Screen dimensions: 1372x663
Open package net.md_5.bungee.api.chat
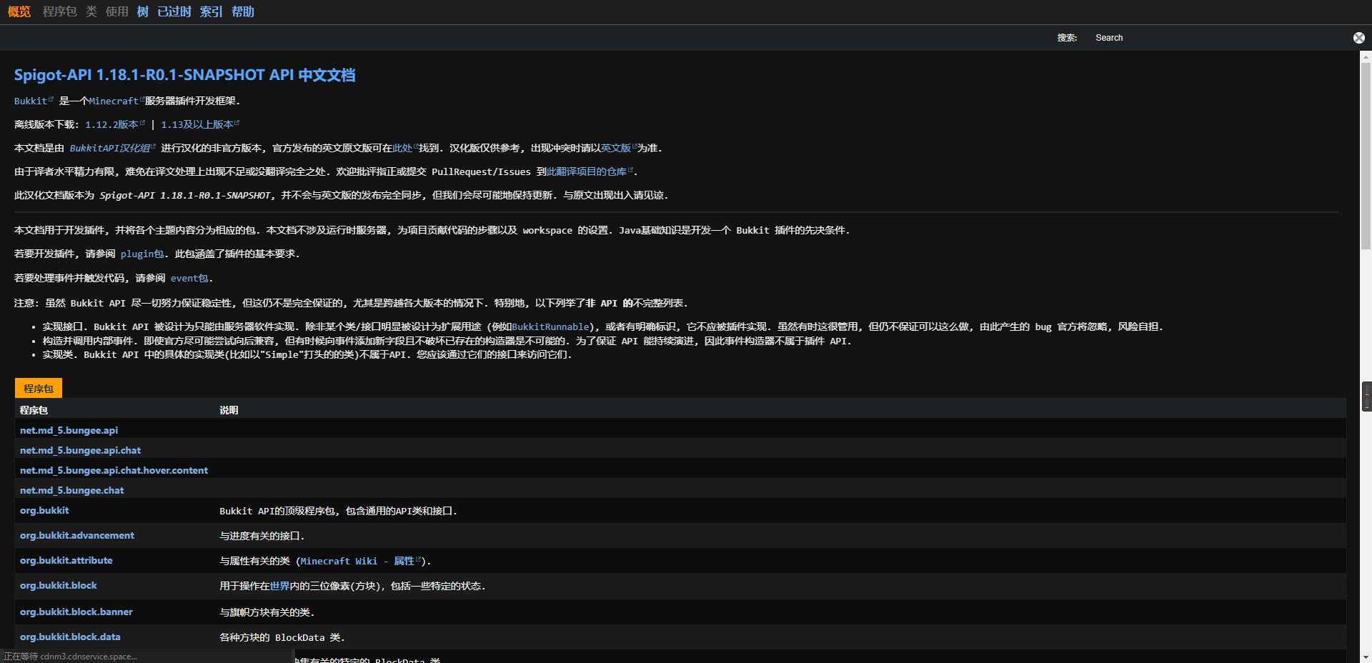tap(80, 450)
